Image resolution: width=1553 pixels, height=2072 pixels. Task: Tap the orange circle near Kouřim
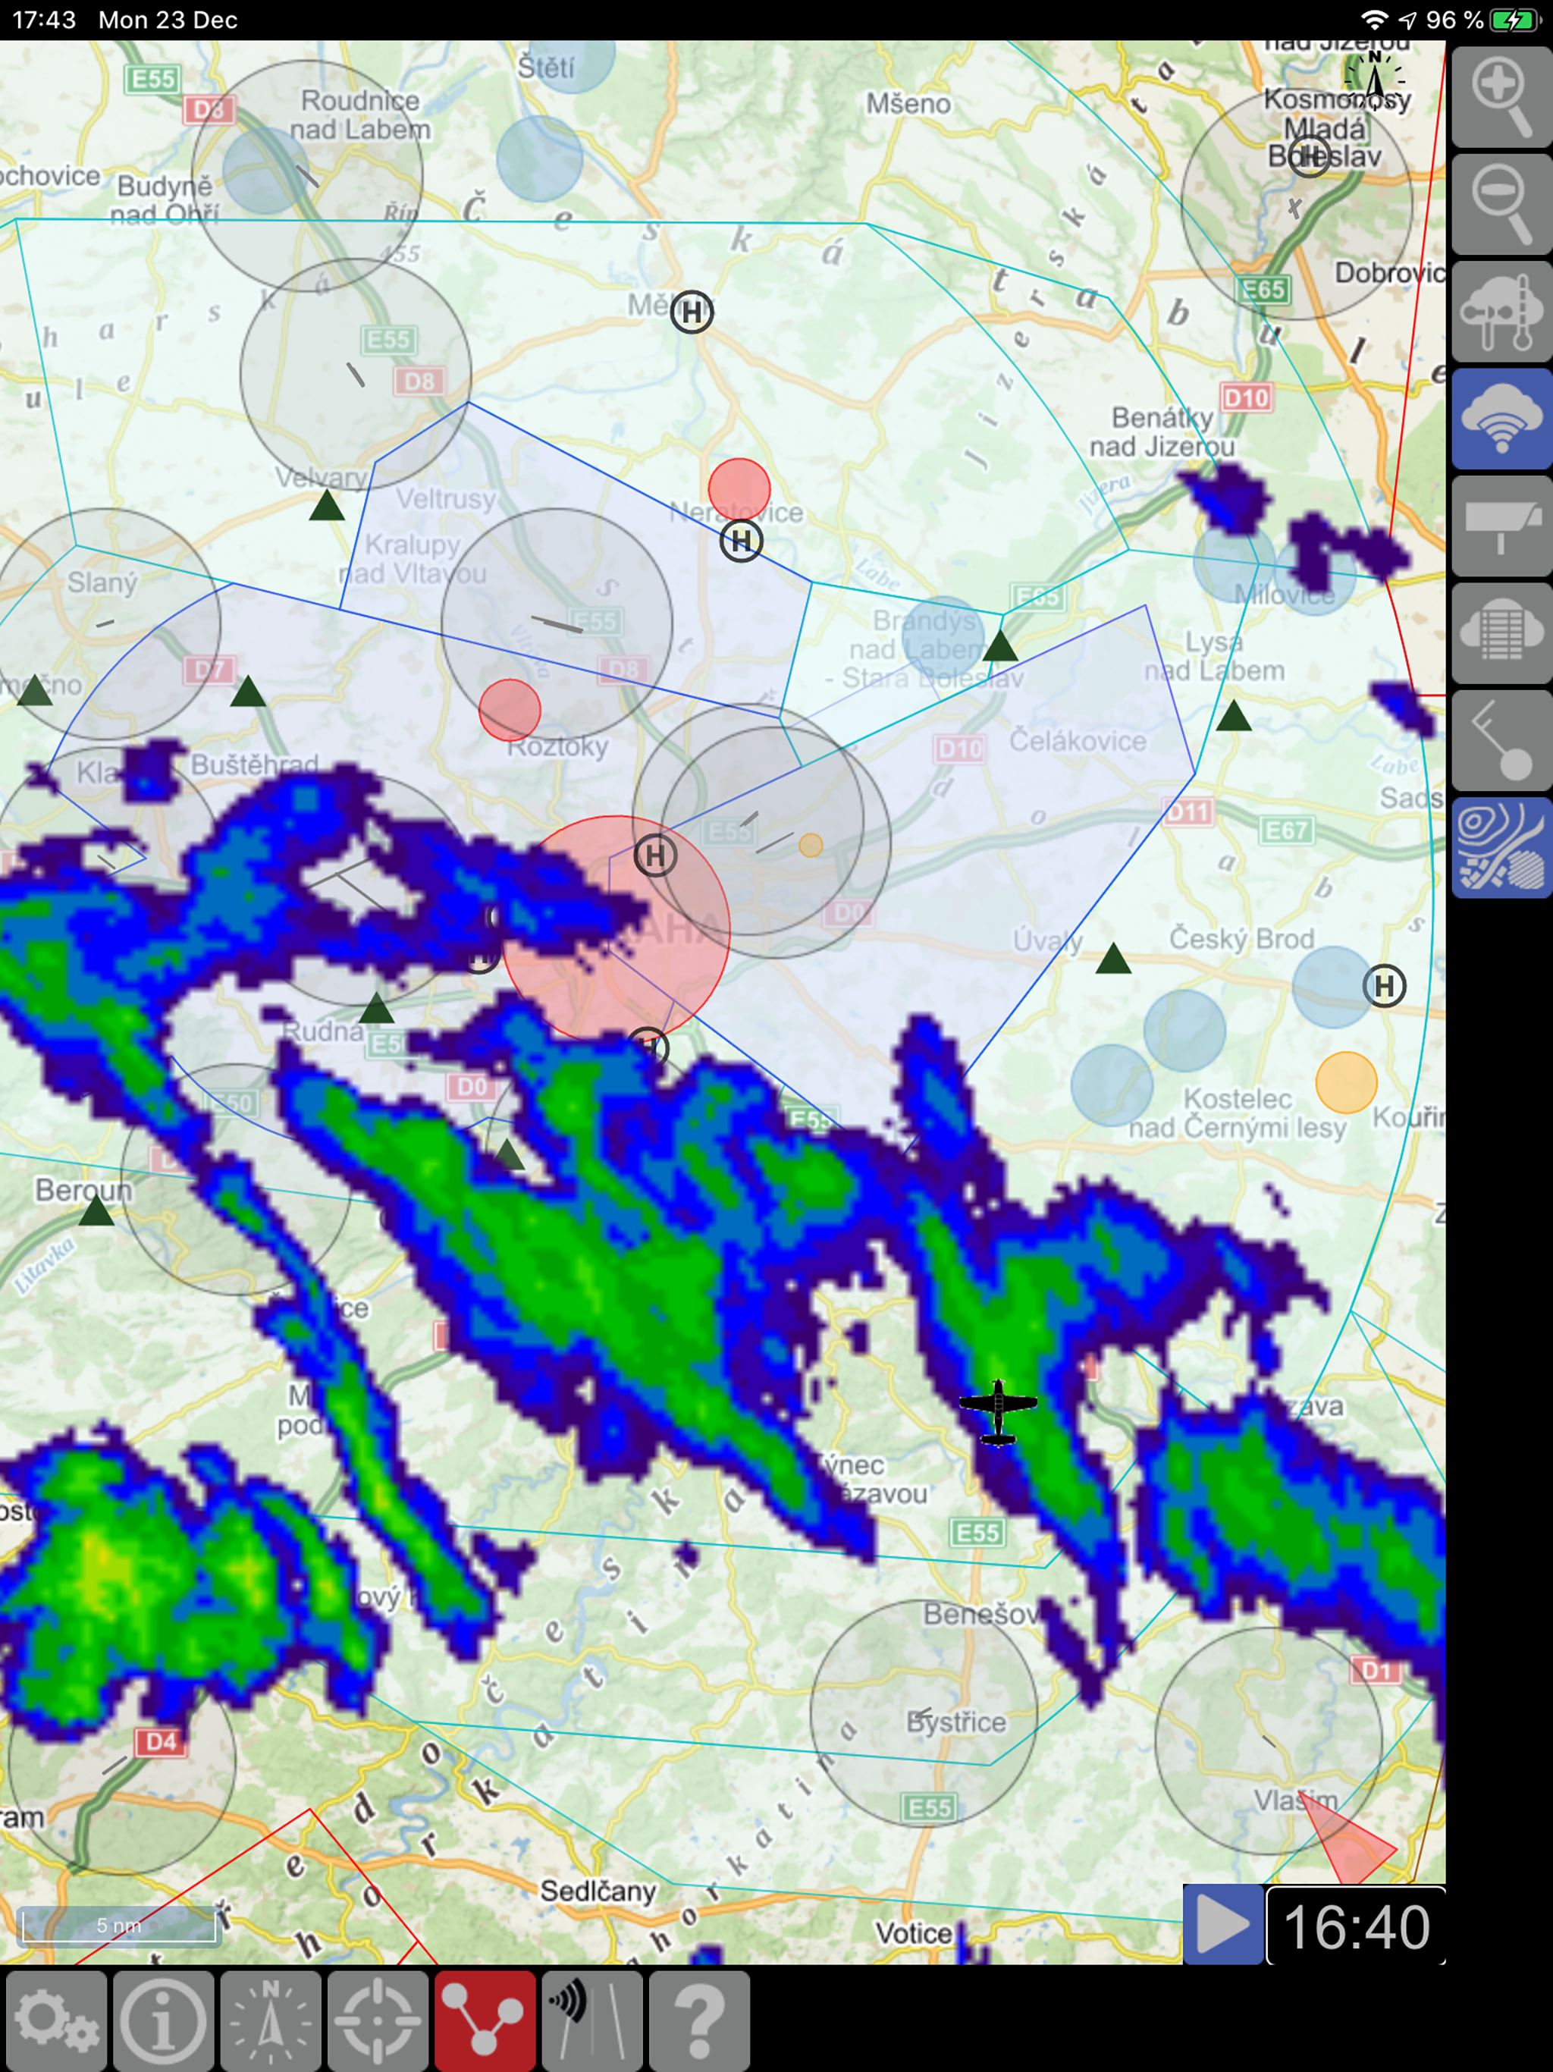[x=1346, y=1082]
